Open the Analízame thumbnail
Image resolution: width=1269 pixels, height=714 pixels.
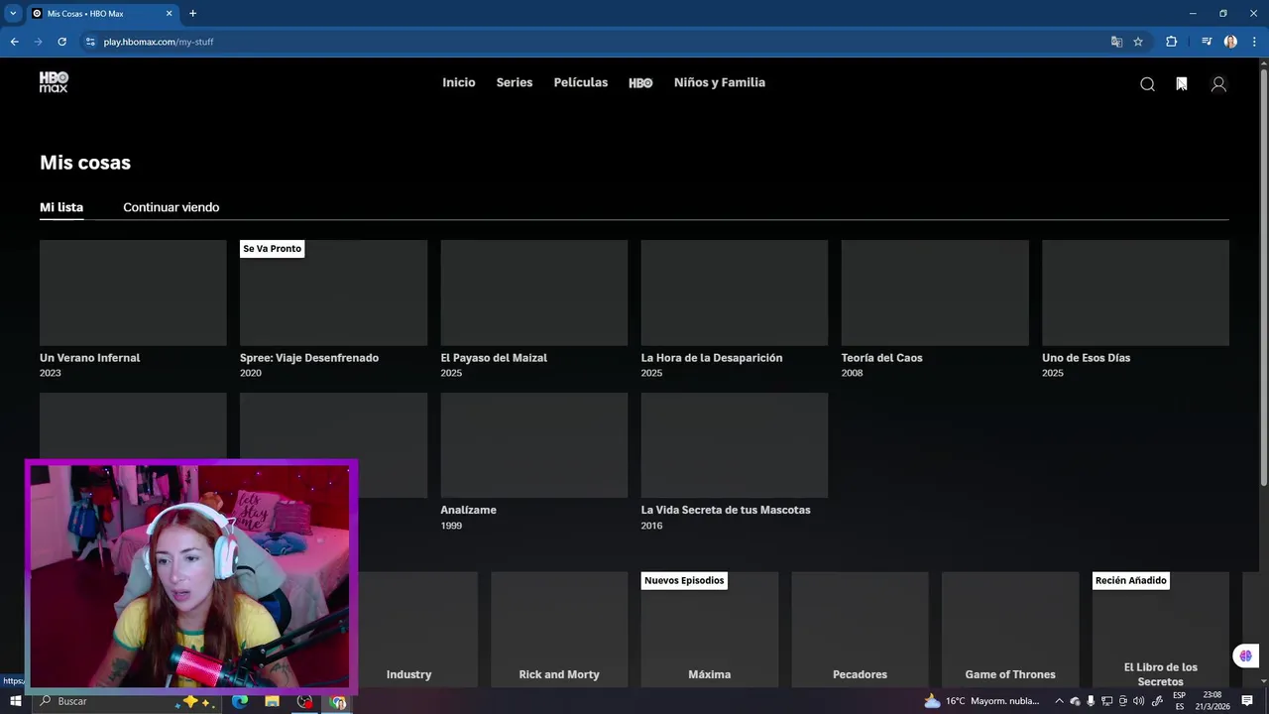534,445
